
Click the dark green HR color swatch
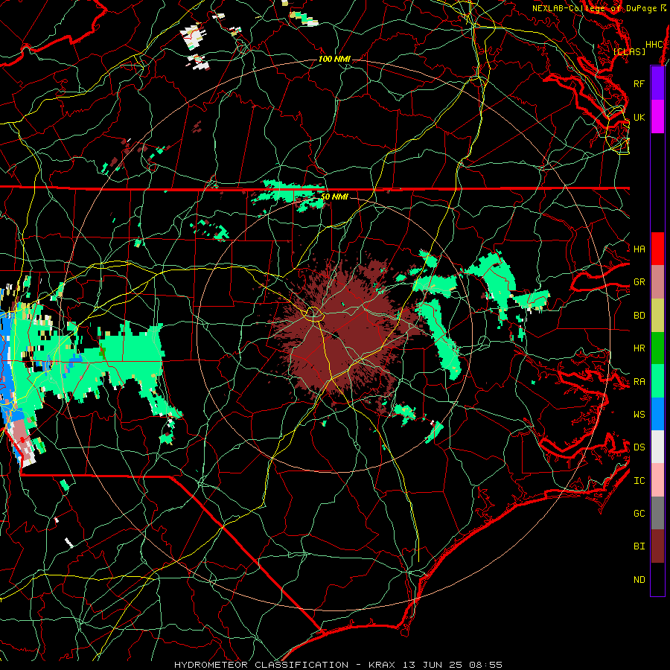[x=657, y=348]
